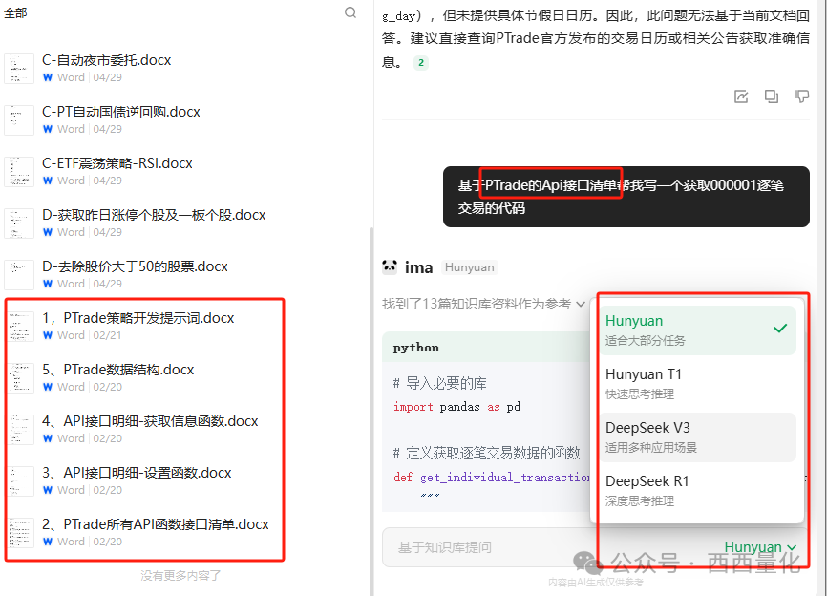Viewport: 827px width, 596px height.
Task: Open the Hunyuan model selector dropdown
Action: (x=760, y=547)
